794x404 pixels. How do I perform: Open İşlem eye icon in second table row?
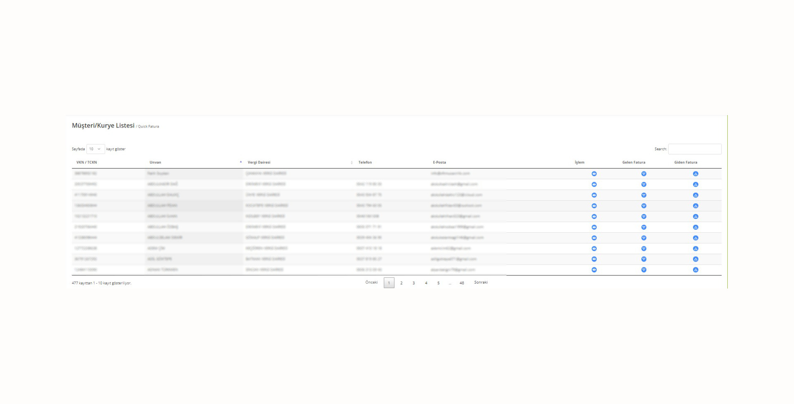point(594,185)
